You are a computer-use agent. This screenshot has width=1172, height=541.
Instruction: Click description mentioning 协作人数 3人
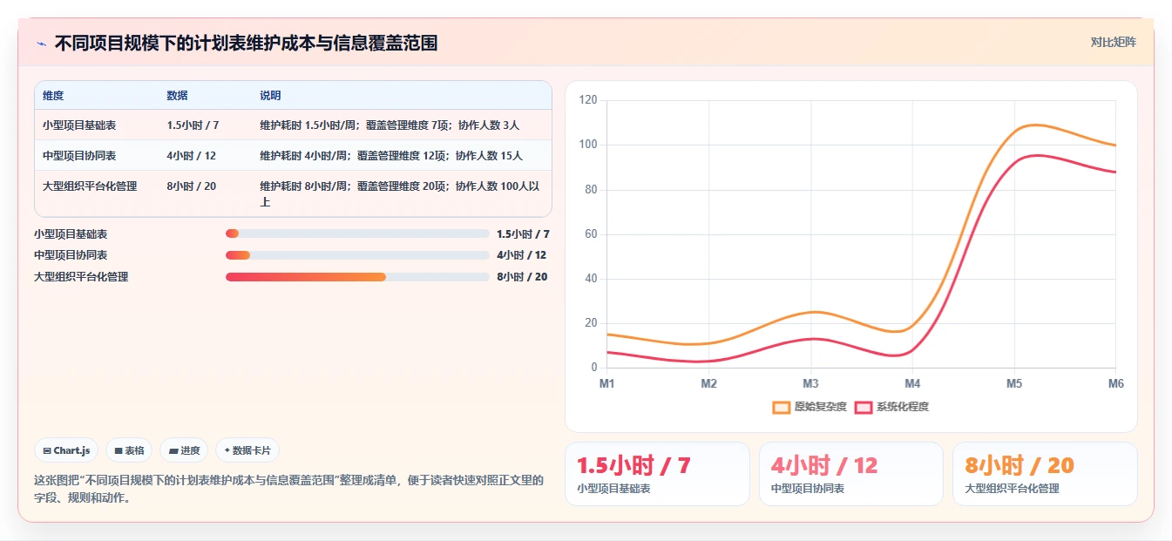tap(390, 125)
